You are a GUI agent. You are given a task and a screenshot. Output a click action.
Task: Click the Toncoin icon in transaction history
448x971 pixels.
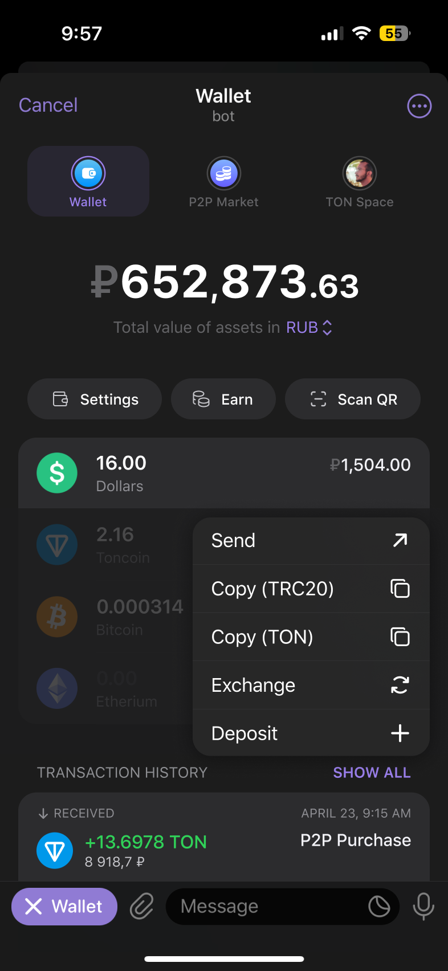(x=55, y=851)
